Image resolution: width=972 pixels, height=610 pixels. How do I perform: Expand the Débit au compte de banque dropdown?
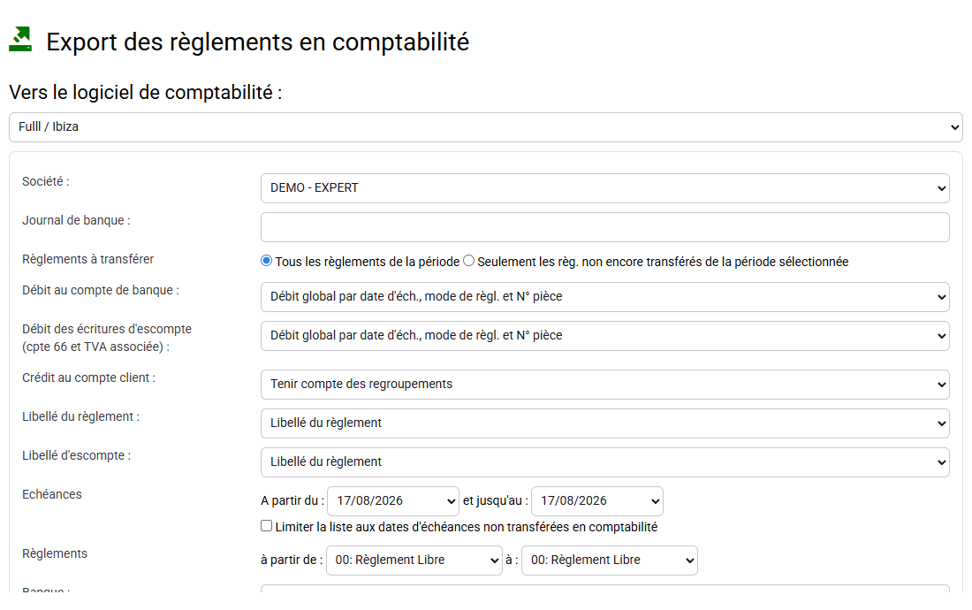click(605, 297)
